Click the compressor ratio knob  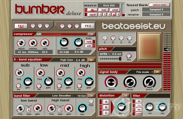coord(45,43)
